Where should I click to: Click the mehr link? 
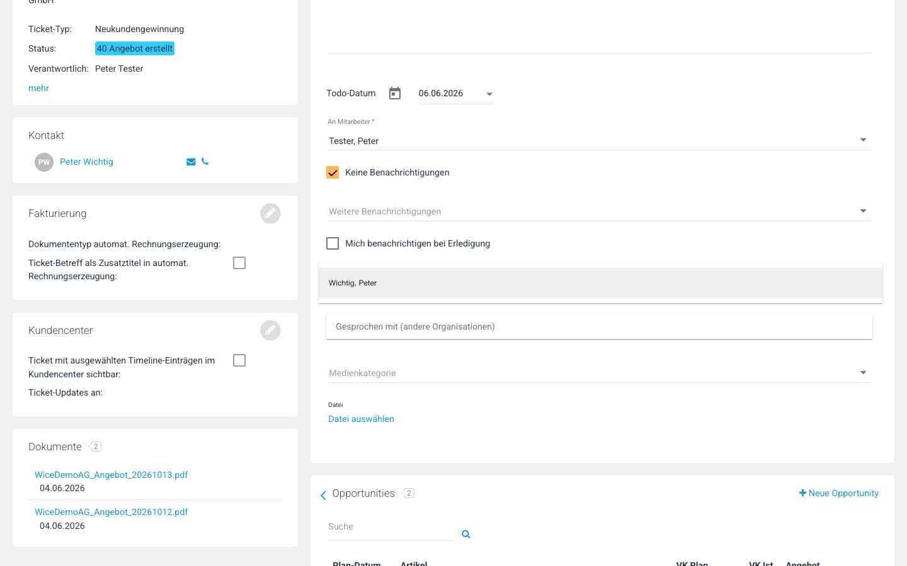pos(38,88)
